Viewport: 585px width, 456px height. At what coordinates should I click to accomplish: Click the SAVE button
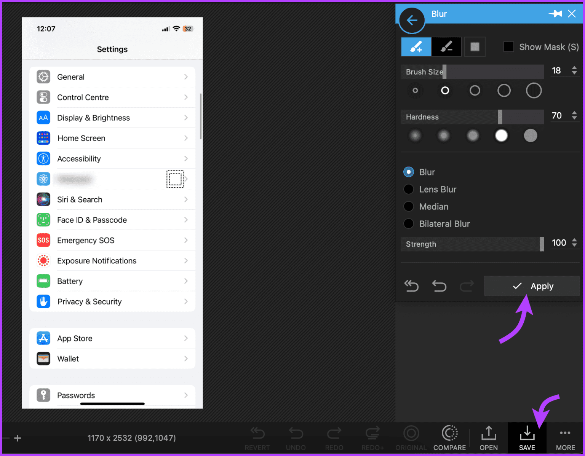[527, 438]
